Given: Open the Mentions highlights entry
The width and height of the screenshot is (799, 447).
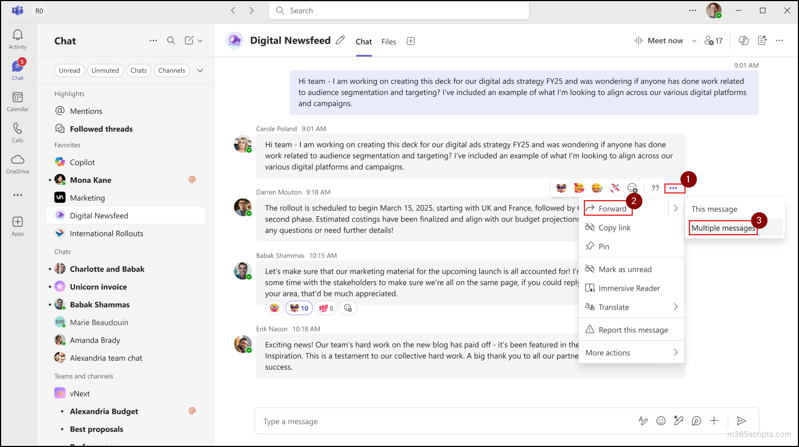Looking at the screenshot, I should [85, 111].
